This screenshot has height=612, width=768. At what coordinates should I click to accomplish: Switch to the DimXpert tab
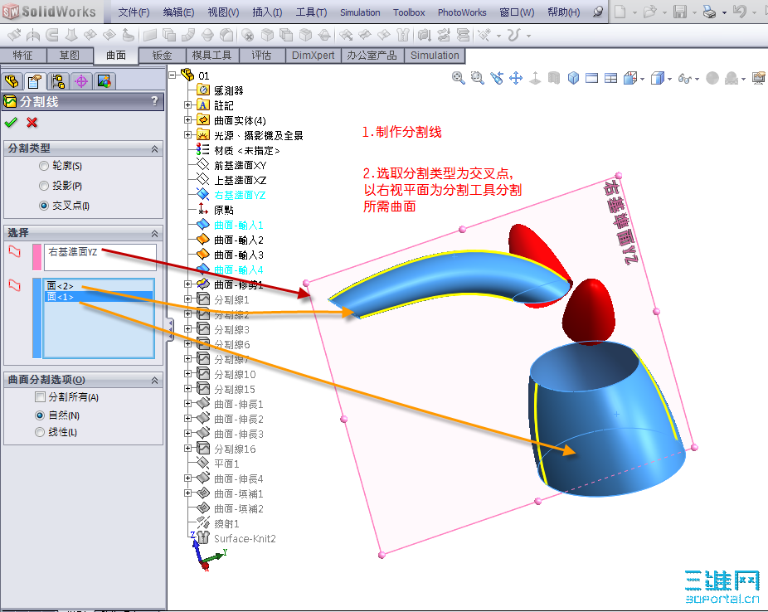(313, 56)
